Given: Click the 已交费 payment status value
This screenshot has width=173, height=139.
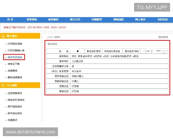Looking at the screenshot, I should [x=75, y=86].
